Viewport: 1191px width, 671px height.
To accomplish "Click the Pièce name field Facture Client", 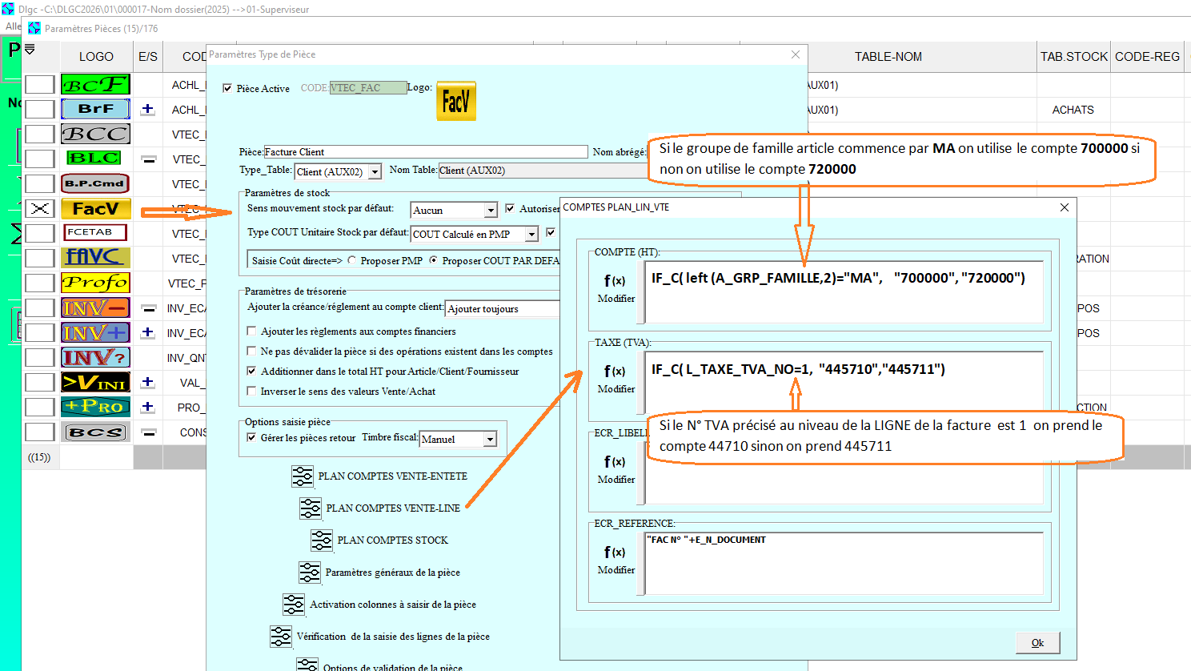I will tap(425, 152).
